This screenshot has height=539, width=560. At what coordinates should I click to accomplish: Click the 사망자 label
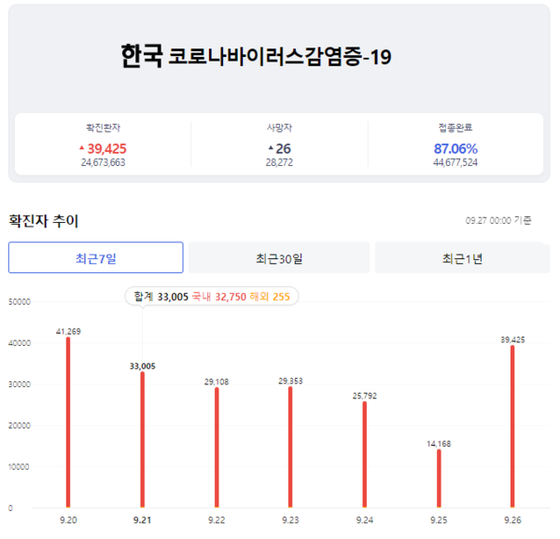pos(279,128)
